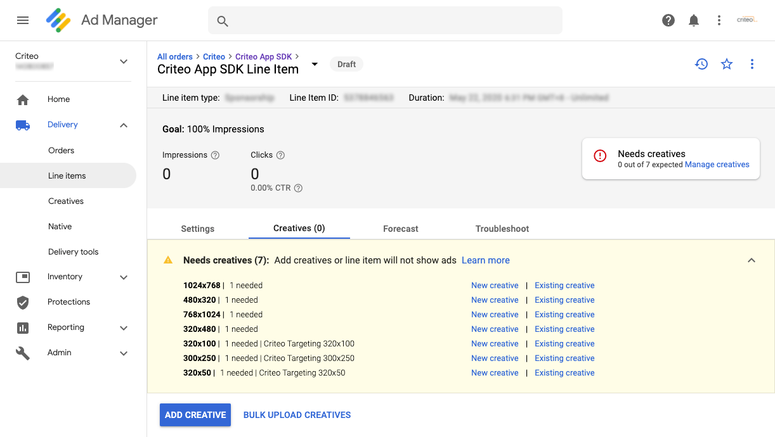Viewport: 775px width, 437px height.
Task: Switch to the Settings tab
Action: (197, 229)
